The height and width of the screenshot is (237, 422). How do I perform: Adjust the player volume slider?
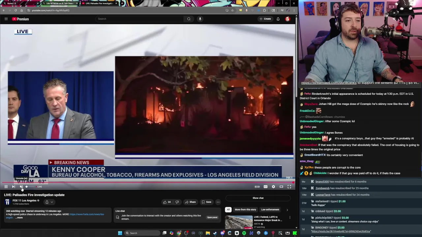[29, 187]
